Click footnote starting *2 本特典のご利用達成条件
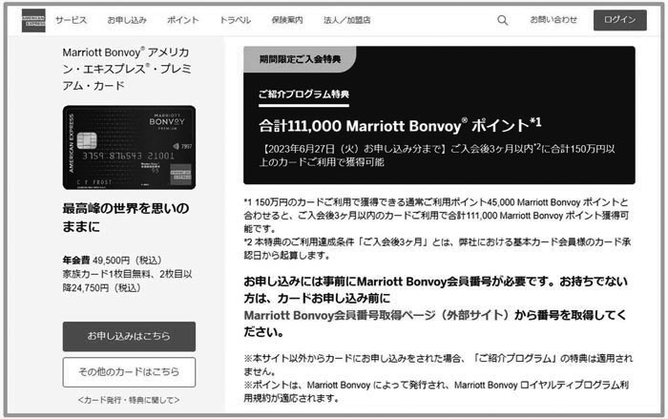 pos(437,248)
